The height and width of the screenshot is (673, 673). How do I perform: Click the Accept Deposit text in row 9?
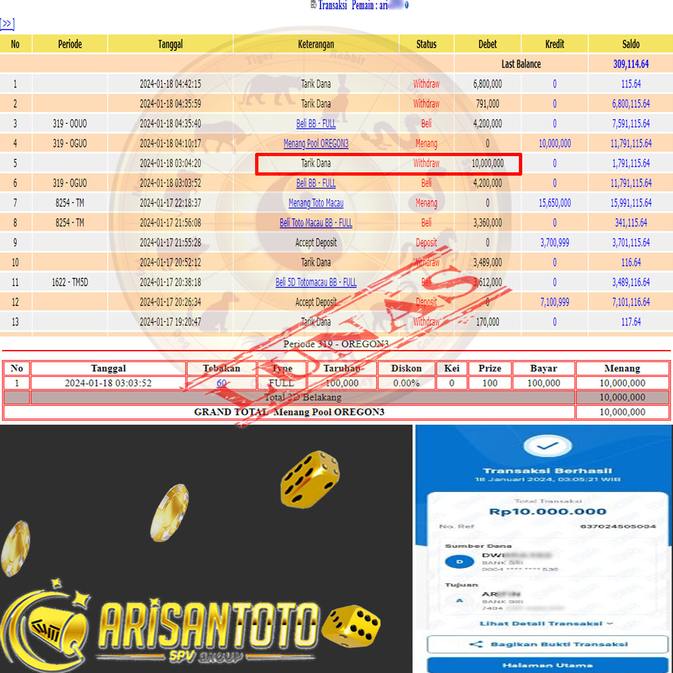316,242
